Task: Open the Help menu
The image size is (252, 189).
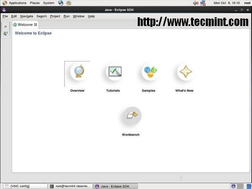Action: tap(91, 16)
